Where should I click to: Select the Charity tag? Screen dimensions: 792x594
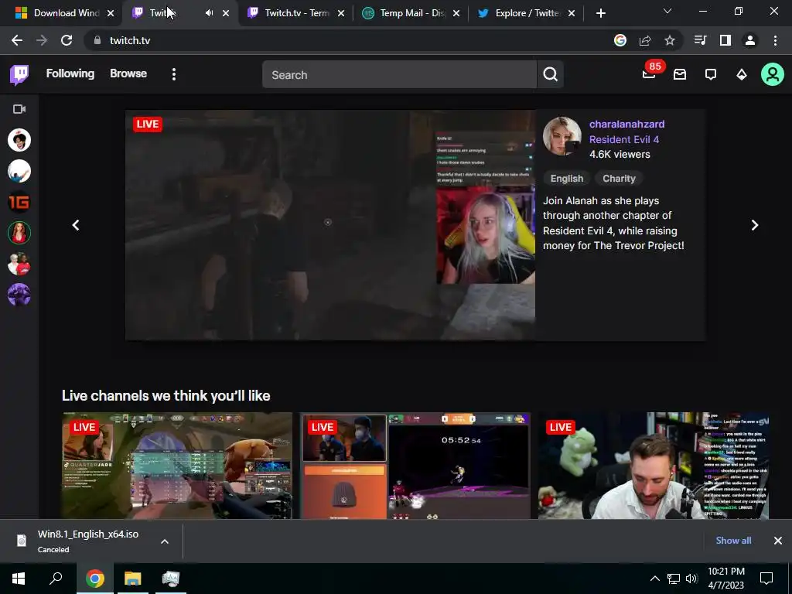tap(619, 179)
